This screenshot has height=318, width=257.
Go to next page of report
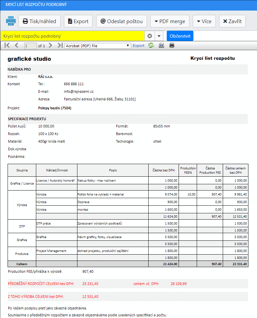pyautogui.click(x=50, y=46)
